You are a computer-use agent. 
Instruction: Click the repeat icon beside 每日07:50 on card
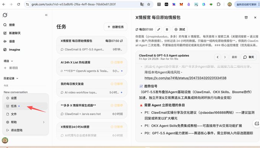[x=122, y=41]
